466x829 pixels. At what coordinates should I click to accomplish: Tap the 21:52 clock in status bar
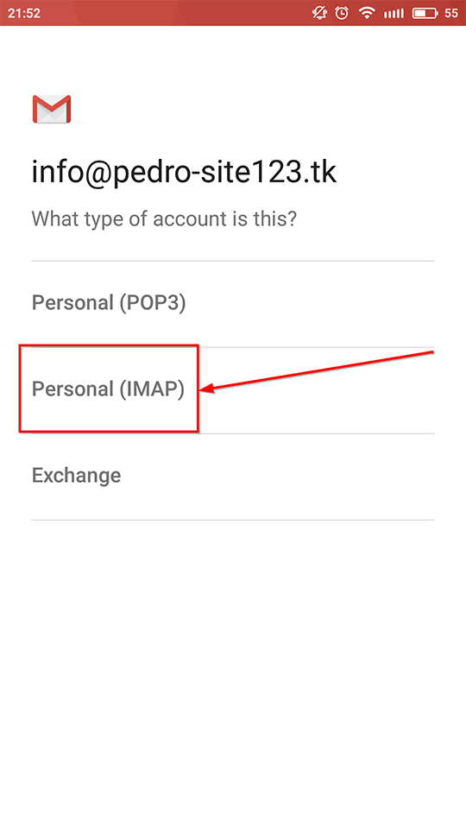[24, 13]
